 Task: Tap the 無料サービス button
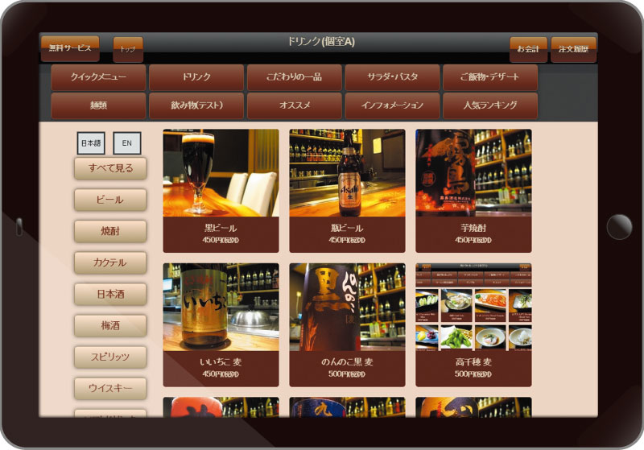coord(70,48)
